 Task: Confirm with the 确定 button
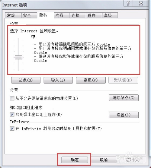point(75,160)
